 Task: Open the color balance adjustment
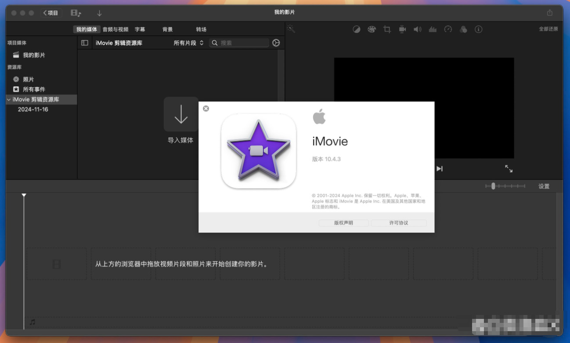(x=357, y=29)
